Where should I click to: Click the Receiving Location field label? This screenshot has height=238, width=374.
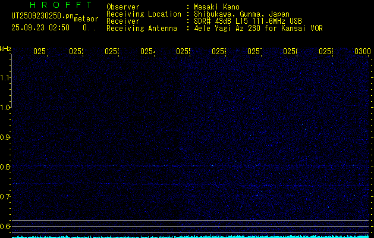(x=143, y=14)
